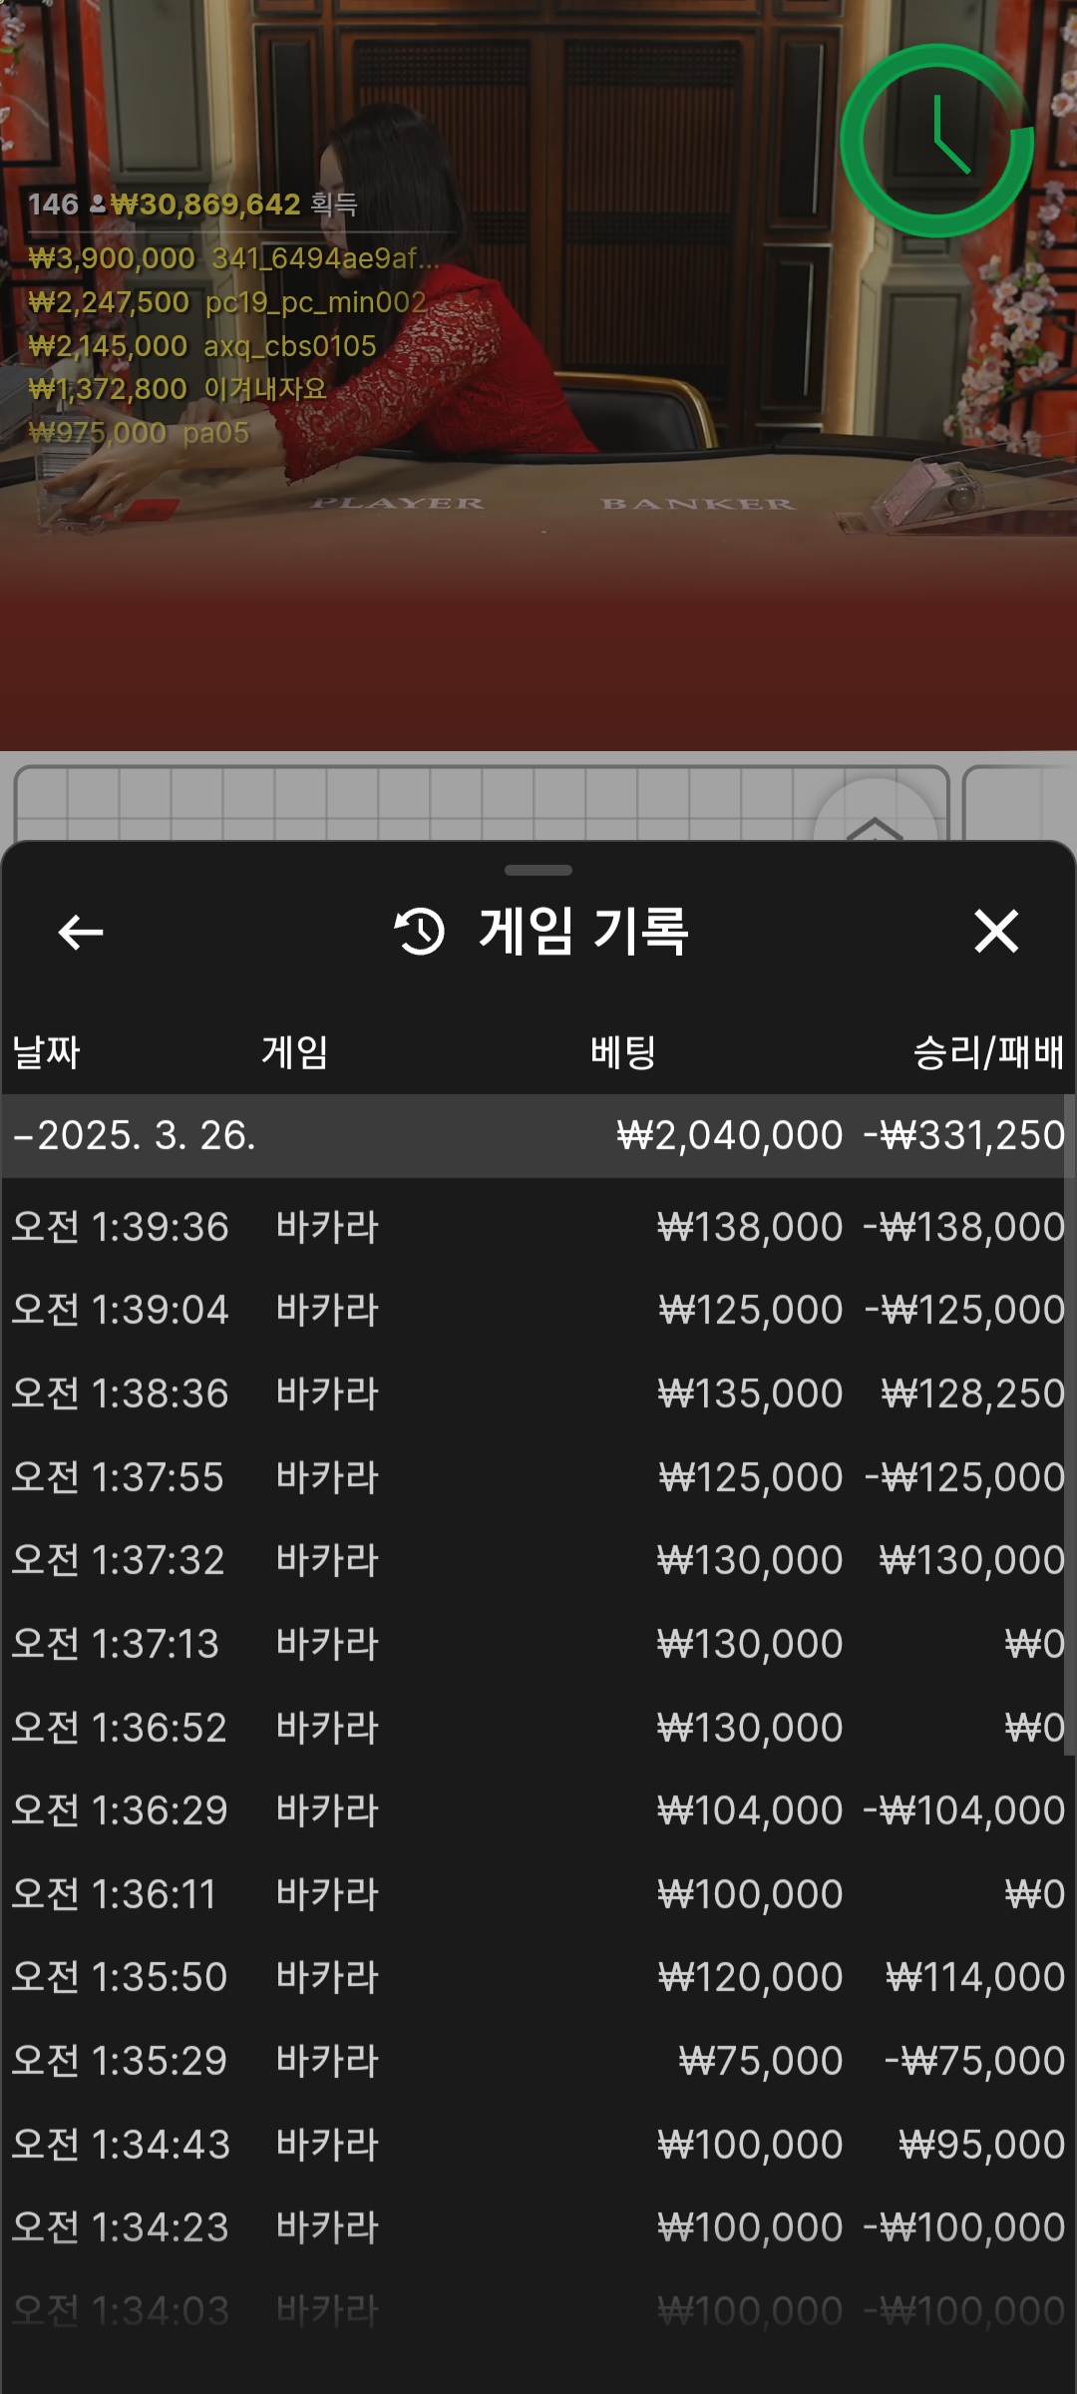Screen dimensions: 1077x2394
Task: Select the 1:36:29 round of ₩104,000
Action: point(538,1810)
